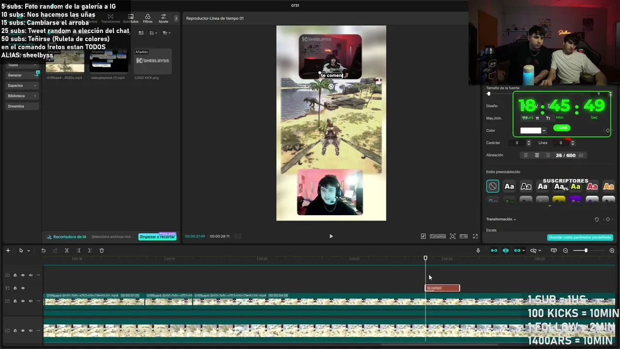Open the sort order dropdown in media panel

click(153, 33)
